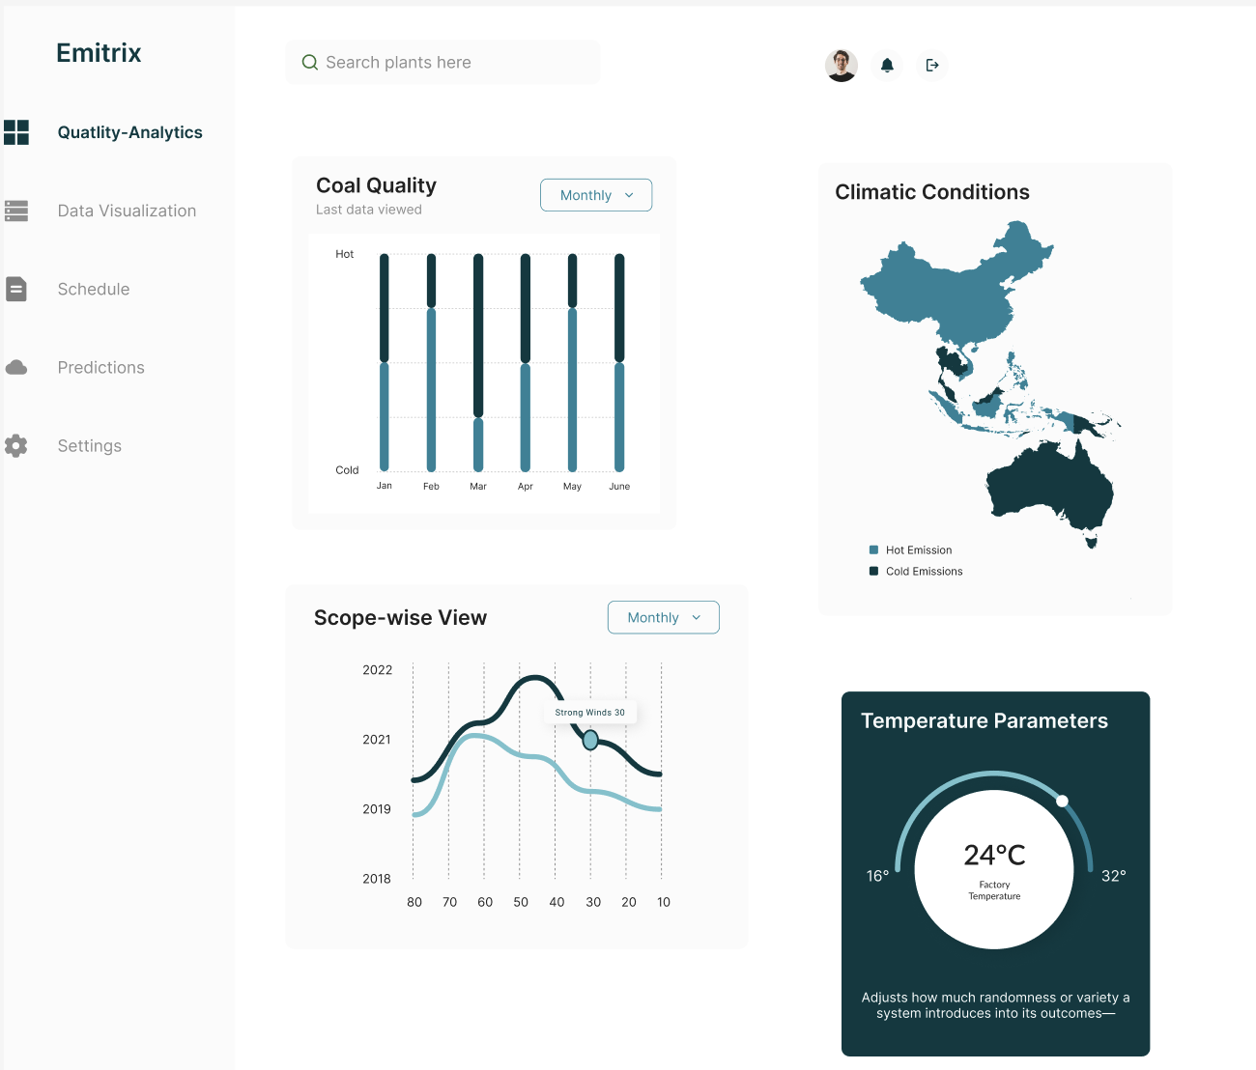Image resolution: width=1256 pixels, height=1070 pixels.
Task: Navigate to Data Visualization
Action: tap(127, 211)
